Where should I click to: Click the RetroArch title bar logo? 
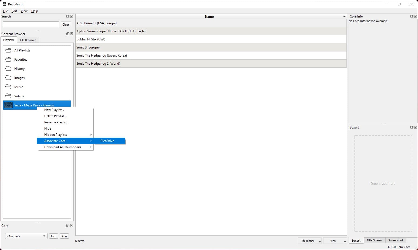[x=4, y=4]
